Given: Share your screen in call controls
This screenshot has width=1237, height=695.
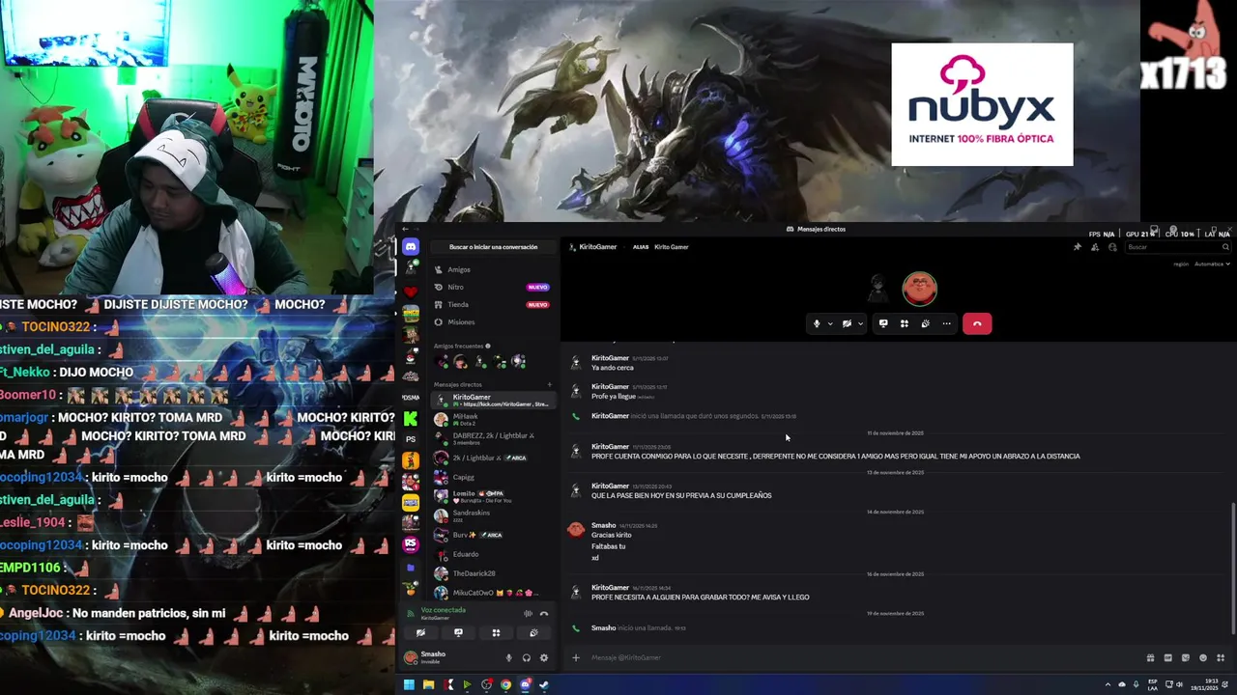Looking at the screenshot, I should (883, 323).
